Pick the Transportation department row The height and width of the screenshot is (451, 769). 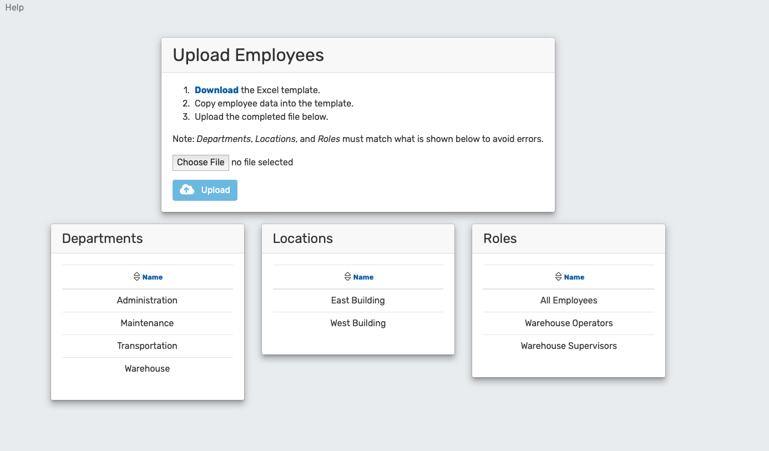point(147,346)
